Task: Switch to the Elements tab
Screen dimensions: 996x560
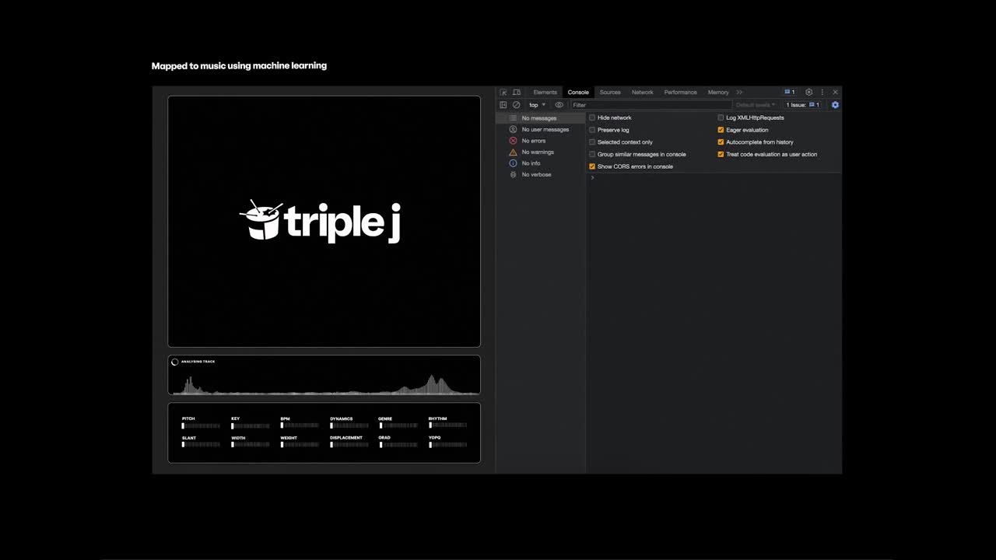Action: [x=545, y=93]
